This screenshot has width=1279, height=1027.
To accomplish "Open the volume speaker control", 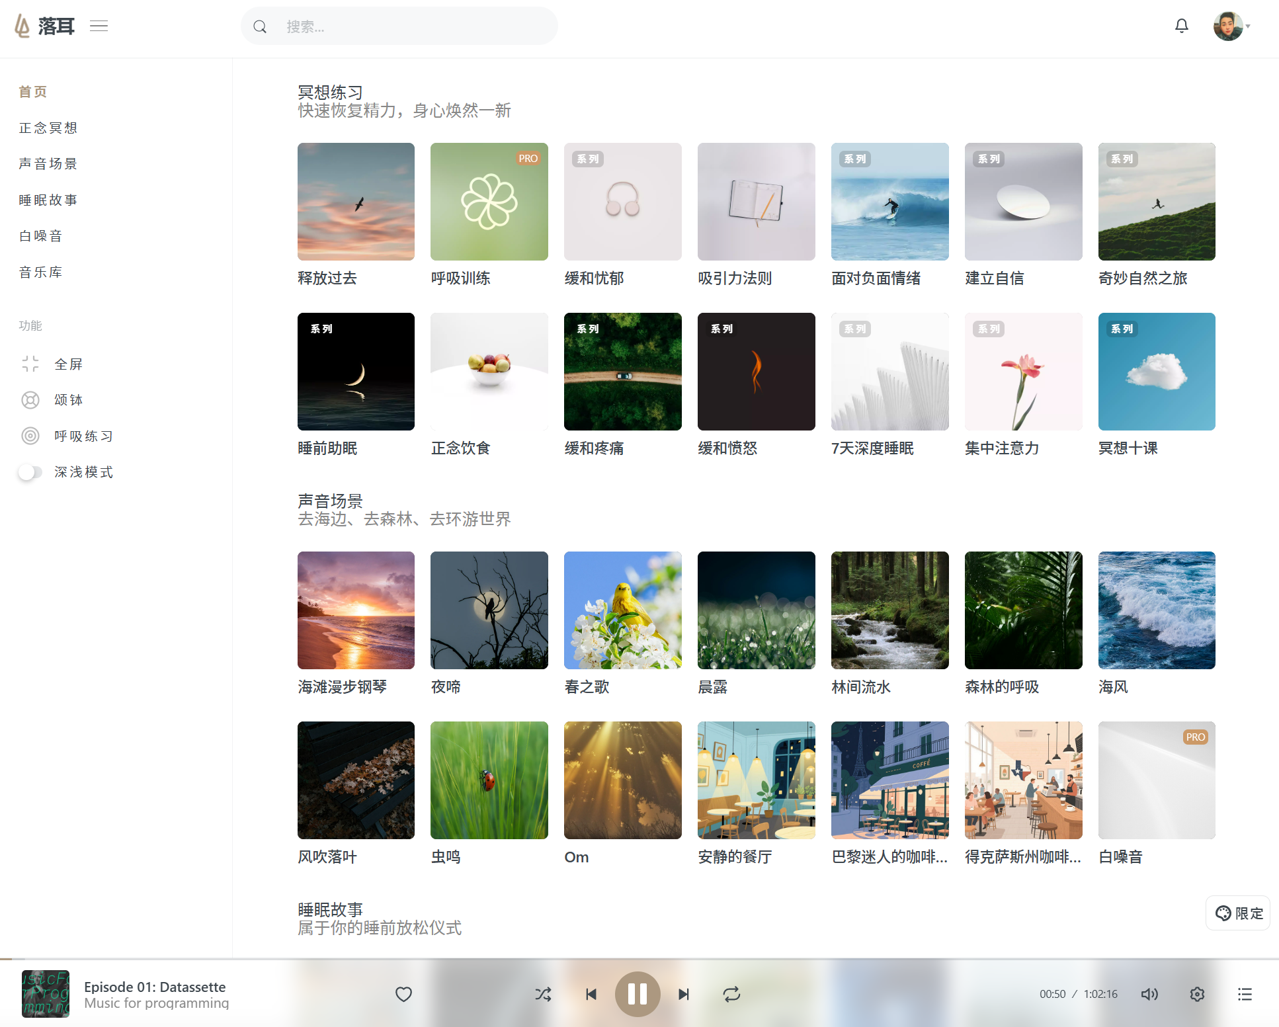I will click(1149, 994).
